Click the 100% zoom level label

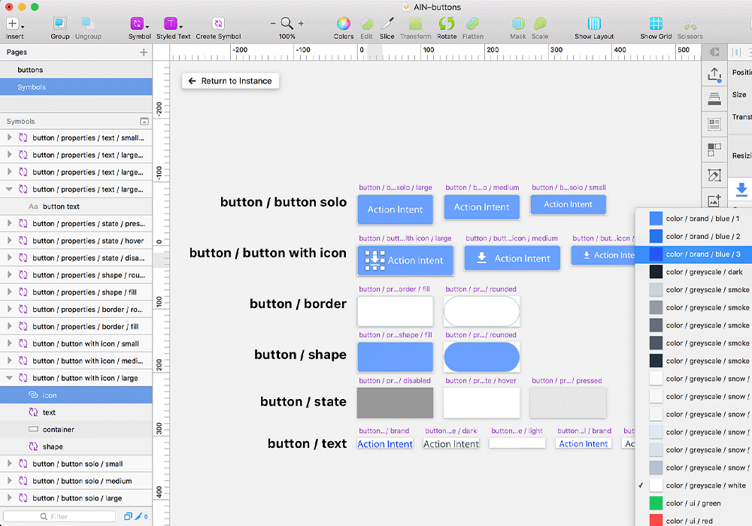[x=287, y=36]
